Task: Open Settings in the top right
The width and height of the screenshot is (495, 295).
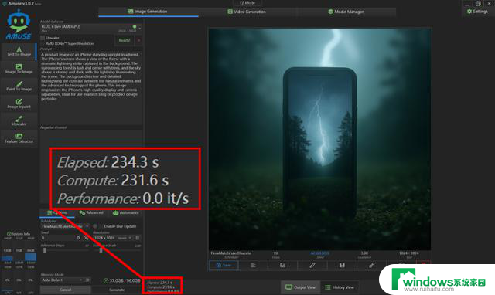Action: point(477,12)
